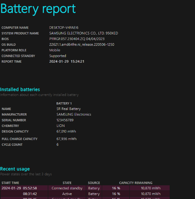Click the START TIME column header

pyautogui.click(x=10, y=183)
